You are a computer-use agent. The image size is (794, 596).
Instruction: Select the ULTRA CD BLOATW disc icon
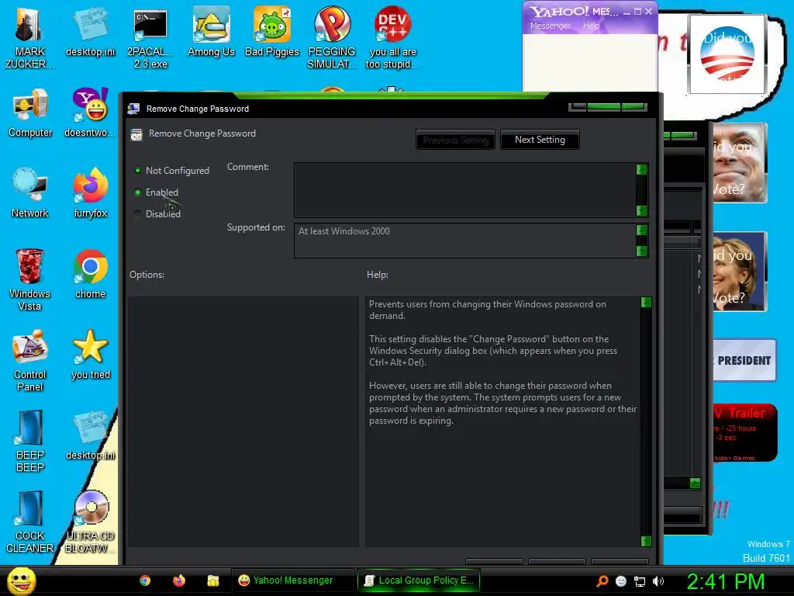click(x=90, y=521)
